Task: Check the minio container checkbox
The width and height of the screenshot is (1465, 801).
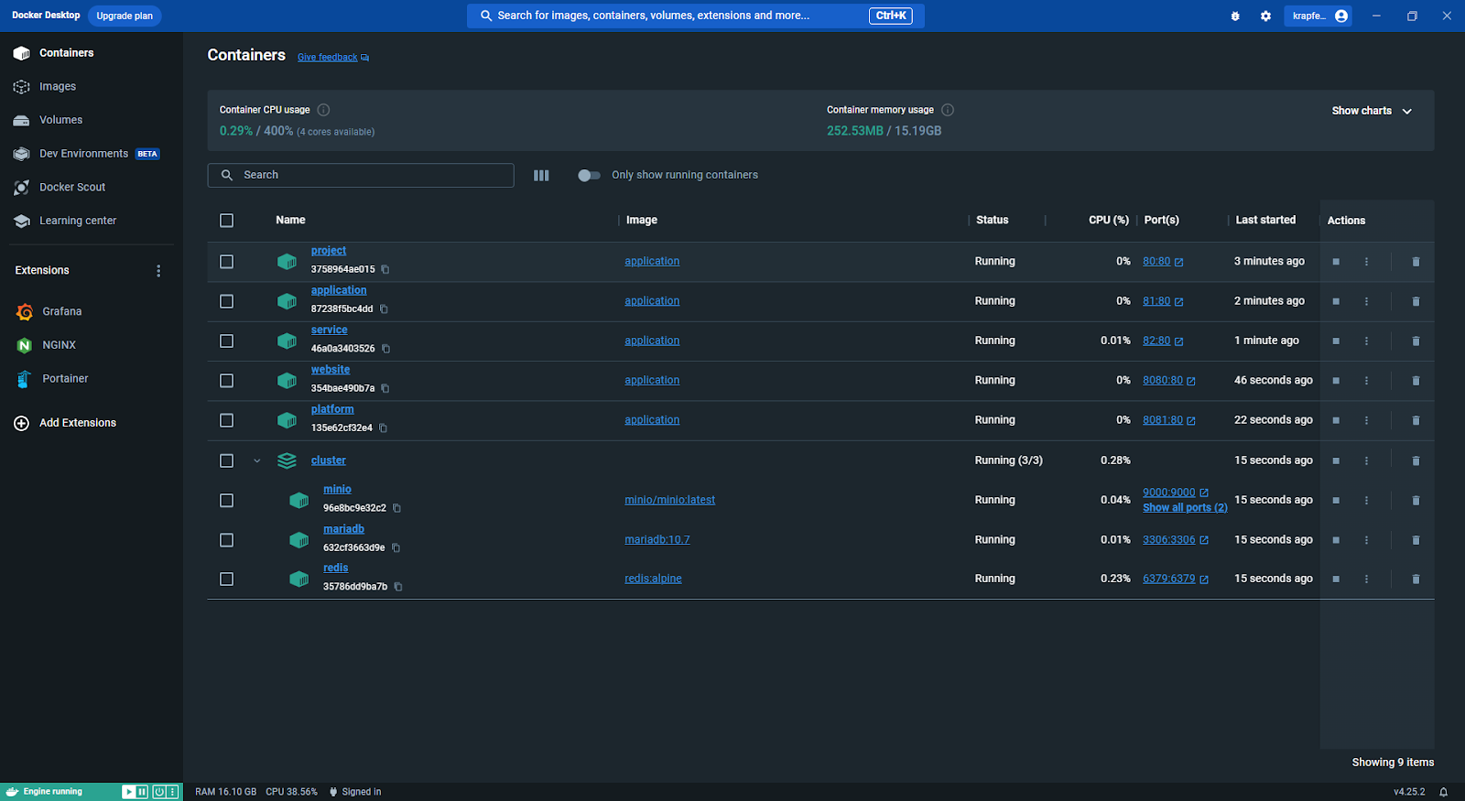Action: (227, 501)
